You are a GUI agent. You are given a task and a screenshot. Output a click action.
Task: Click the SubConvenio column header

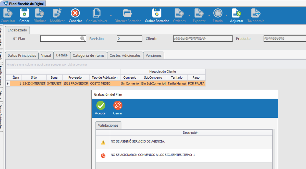pyautogui.click(x=153, y=77)
